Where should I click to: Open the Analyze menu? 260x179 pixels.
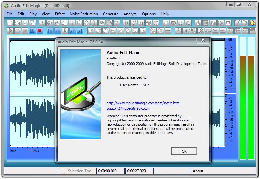coord(130,14)
